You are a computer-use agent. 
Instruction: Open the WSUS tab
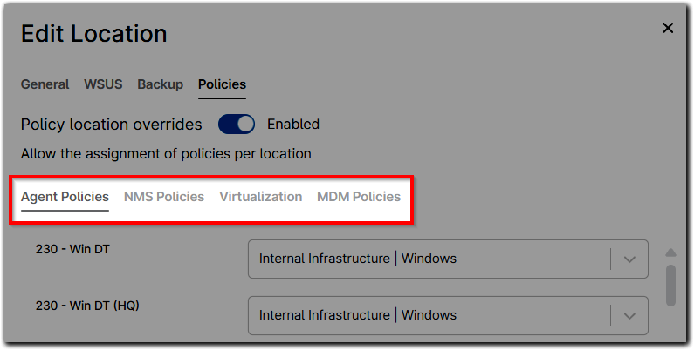click(103, 84)
